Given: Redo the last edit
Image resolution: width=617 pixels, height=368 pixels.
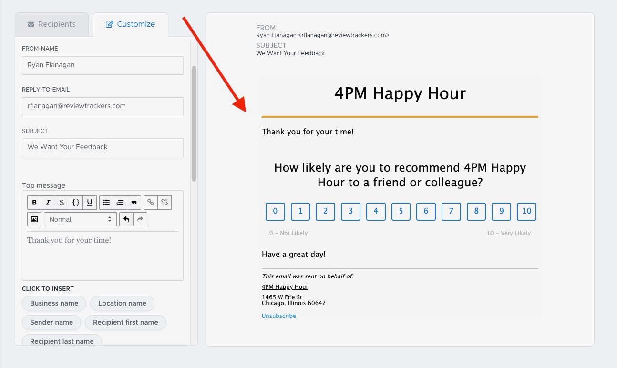Looking at the screenshot, I should [x=140, y=219].
